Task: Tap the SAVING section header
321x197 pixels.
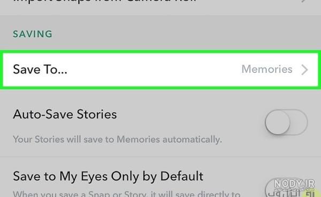Action: click(33, 34)
